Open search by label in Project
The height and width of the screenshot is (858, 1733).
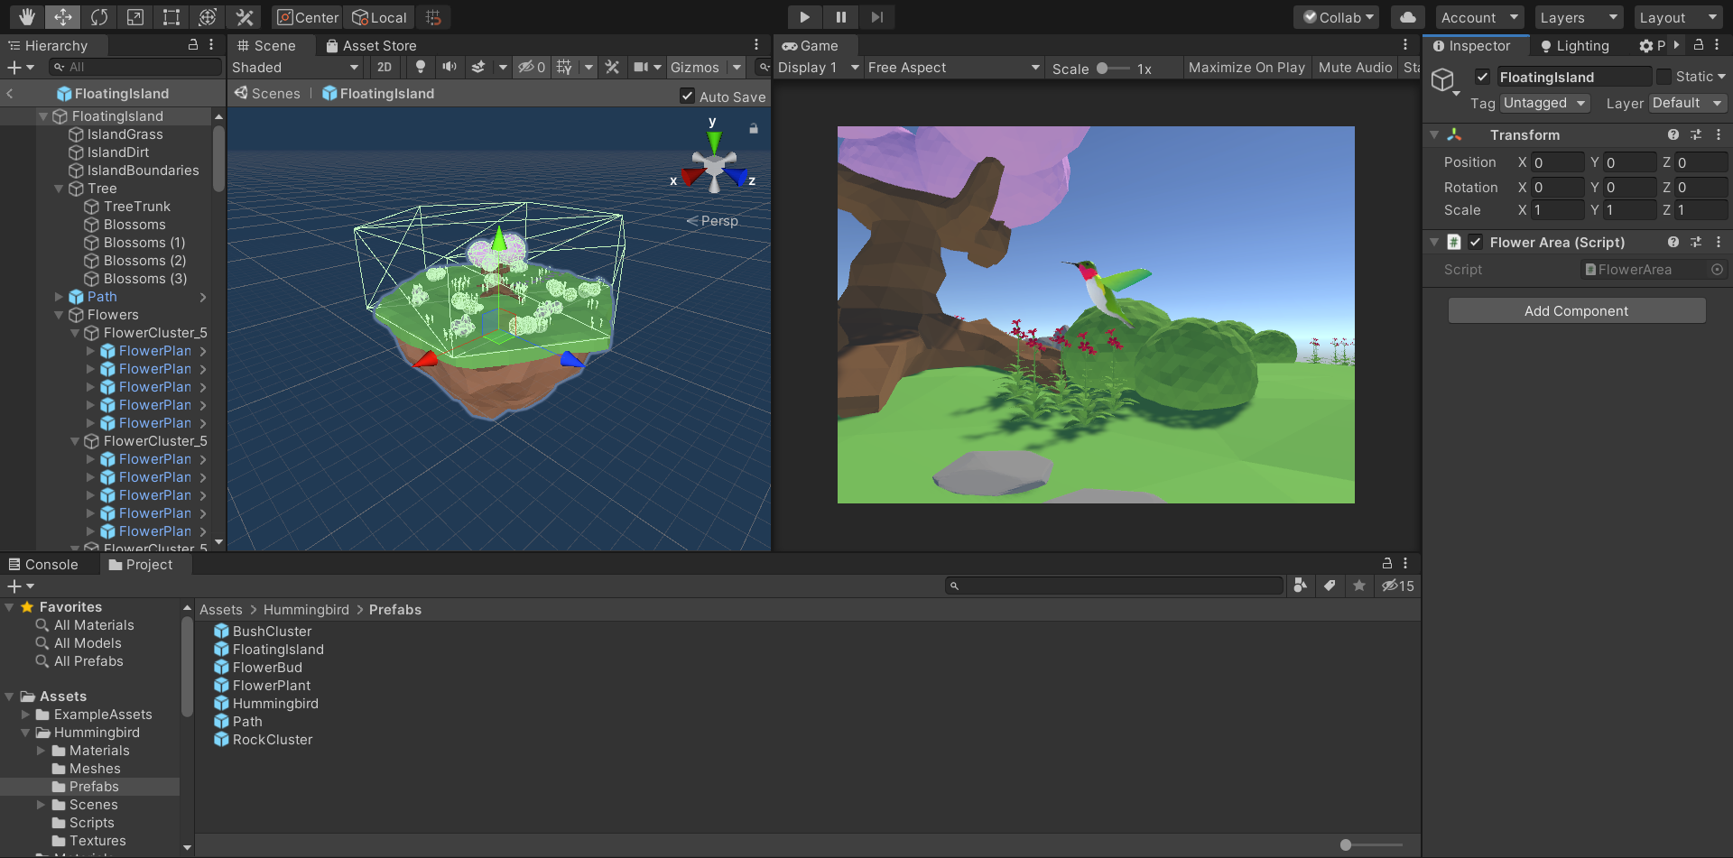click(1330, 586)
